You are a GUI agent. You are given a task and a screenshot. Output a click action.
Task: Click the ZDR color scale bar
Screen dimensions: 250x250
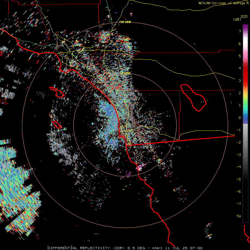245,123
